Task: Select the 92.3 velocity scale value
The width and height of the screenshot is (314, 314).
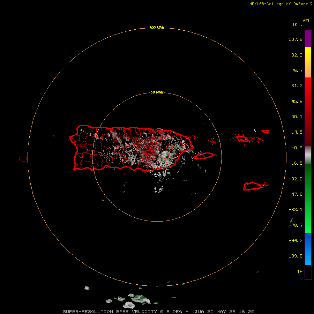Action: tap(297, 55)
